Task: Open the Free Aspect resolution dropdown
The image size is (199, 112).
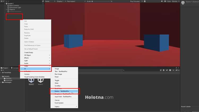Action: [x=76, y=1]
